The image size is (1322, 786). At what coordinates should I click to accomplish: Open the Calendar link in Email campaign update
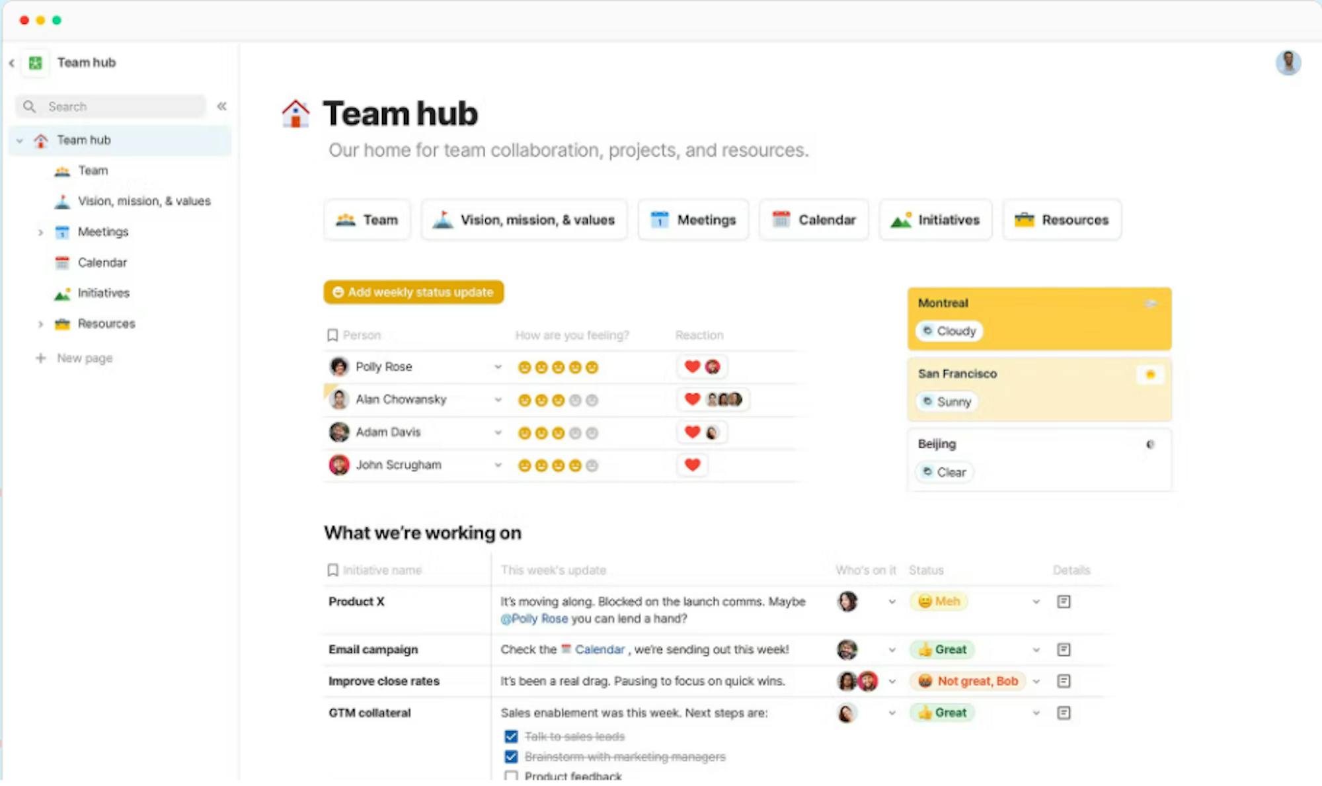point(599,649)
